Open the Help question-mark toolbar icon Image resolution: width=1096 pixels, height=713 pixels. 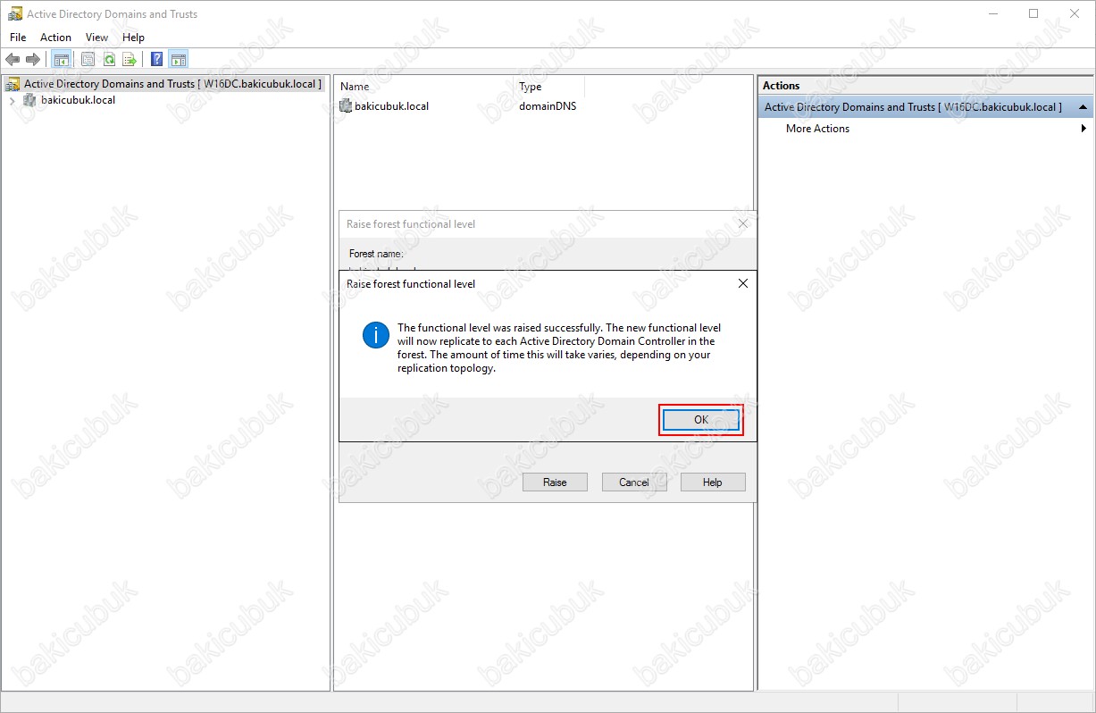[157, 60]
